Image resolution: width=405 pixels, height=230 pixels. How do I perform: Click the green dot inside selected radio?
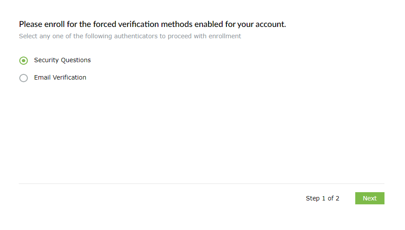[x=24, y=60]
